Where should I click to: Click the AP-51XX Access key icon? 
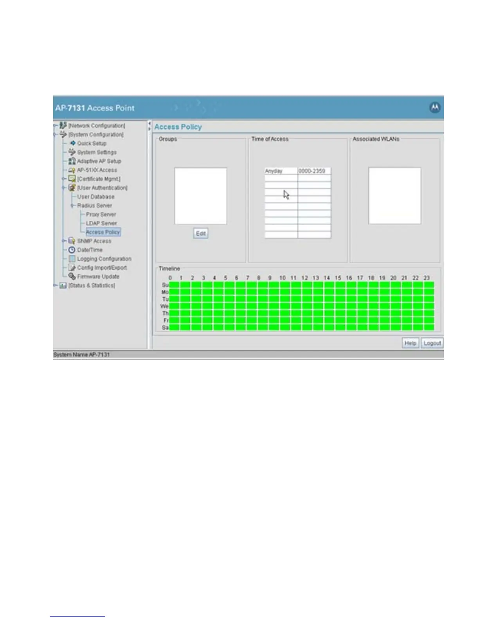point(72,170)
